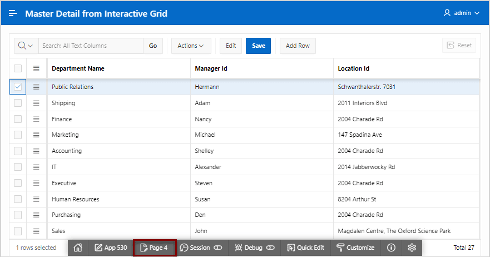Check the IT row checkbox

pyautogui.click(x=18, y=167)
